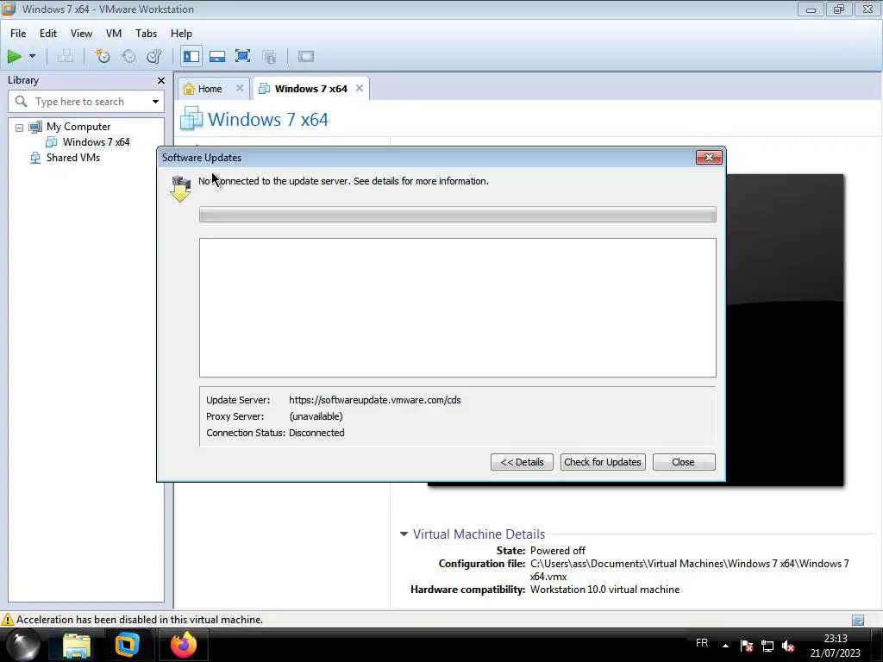Click the software update download icon

tap(180, 188)
